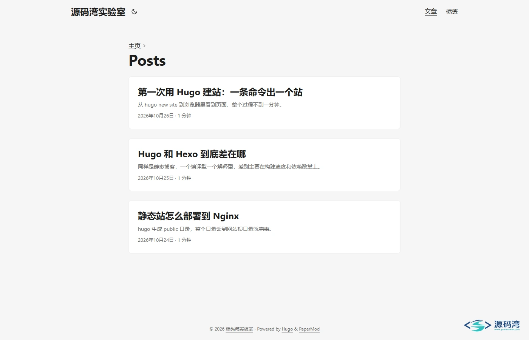The width and height of the screenshot is (529, 340).
Task: Follow the footer PaperMod link
Action: coord(309,329)
